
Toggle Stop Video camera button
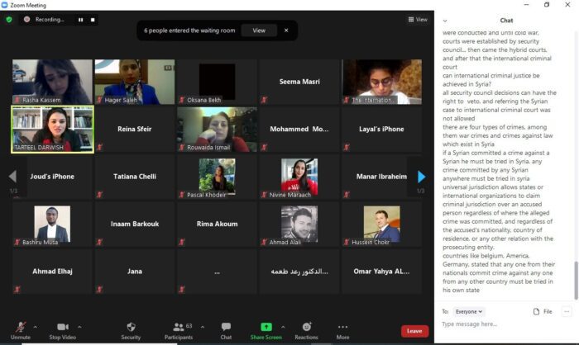62,330
